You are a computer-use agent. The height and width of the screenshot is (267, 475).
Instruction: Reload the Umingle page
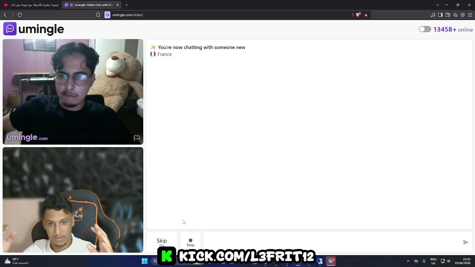click(x=20, y=15)
